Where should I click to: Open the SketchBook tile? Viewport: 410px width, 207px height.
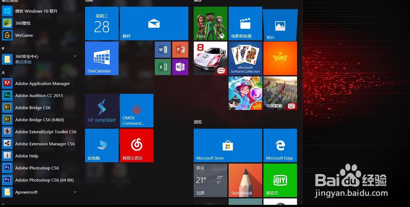245,180
